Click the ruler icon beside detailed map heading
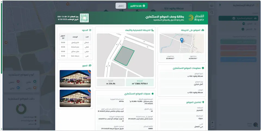The height and width of the screenshot is (131, 261). pos(153,30)
